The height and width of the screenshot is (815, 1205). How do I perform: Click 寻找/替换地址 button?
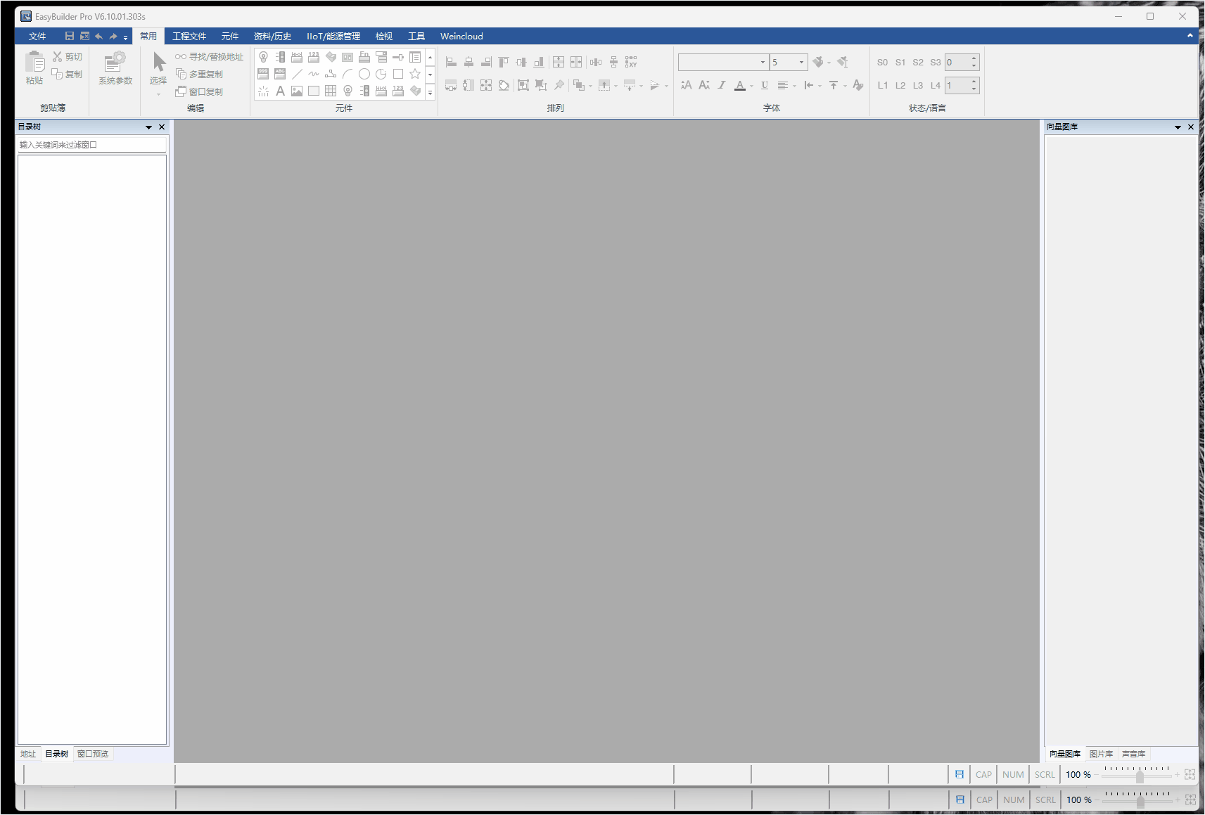coord(210,57)
